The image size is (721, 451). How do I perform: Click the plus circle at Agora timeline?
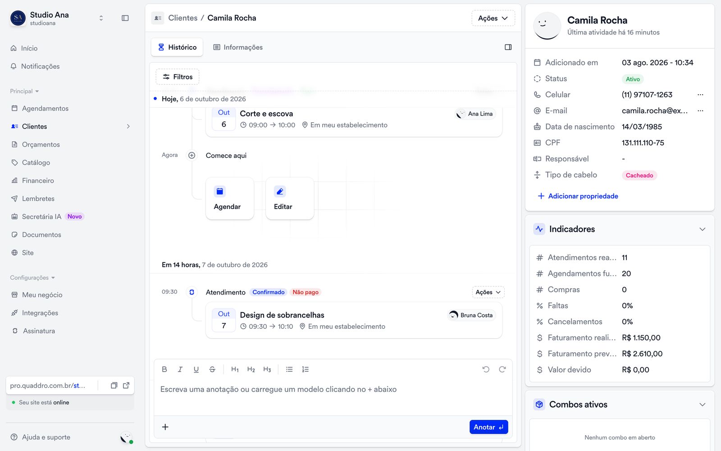pos(192,156)
